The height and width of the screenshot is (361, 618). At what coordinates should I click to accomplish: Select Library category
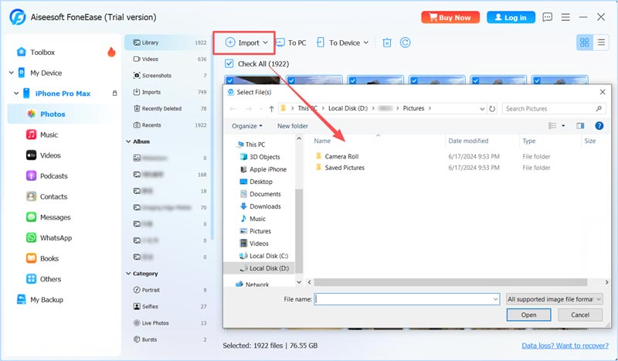169,43
